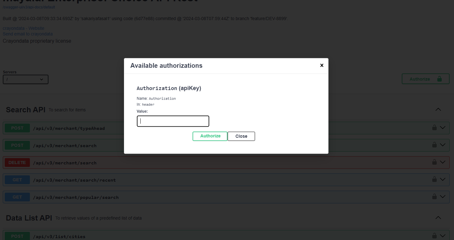Image resolution: width=454 pixels, height=240 pixels.
Task: Collapse the Search API section
Action: pos(438,109)
